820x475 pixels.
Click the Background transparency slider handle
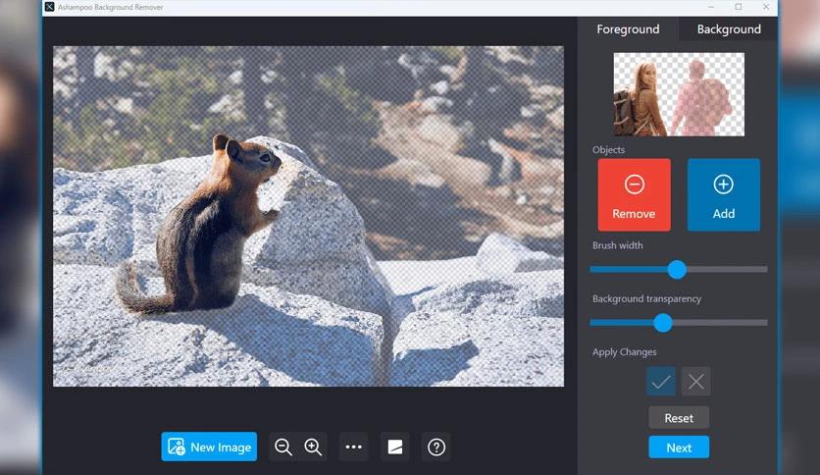point(663,322)
